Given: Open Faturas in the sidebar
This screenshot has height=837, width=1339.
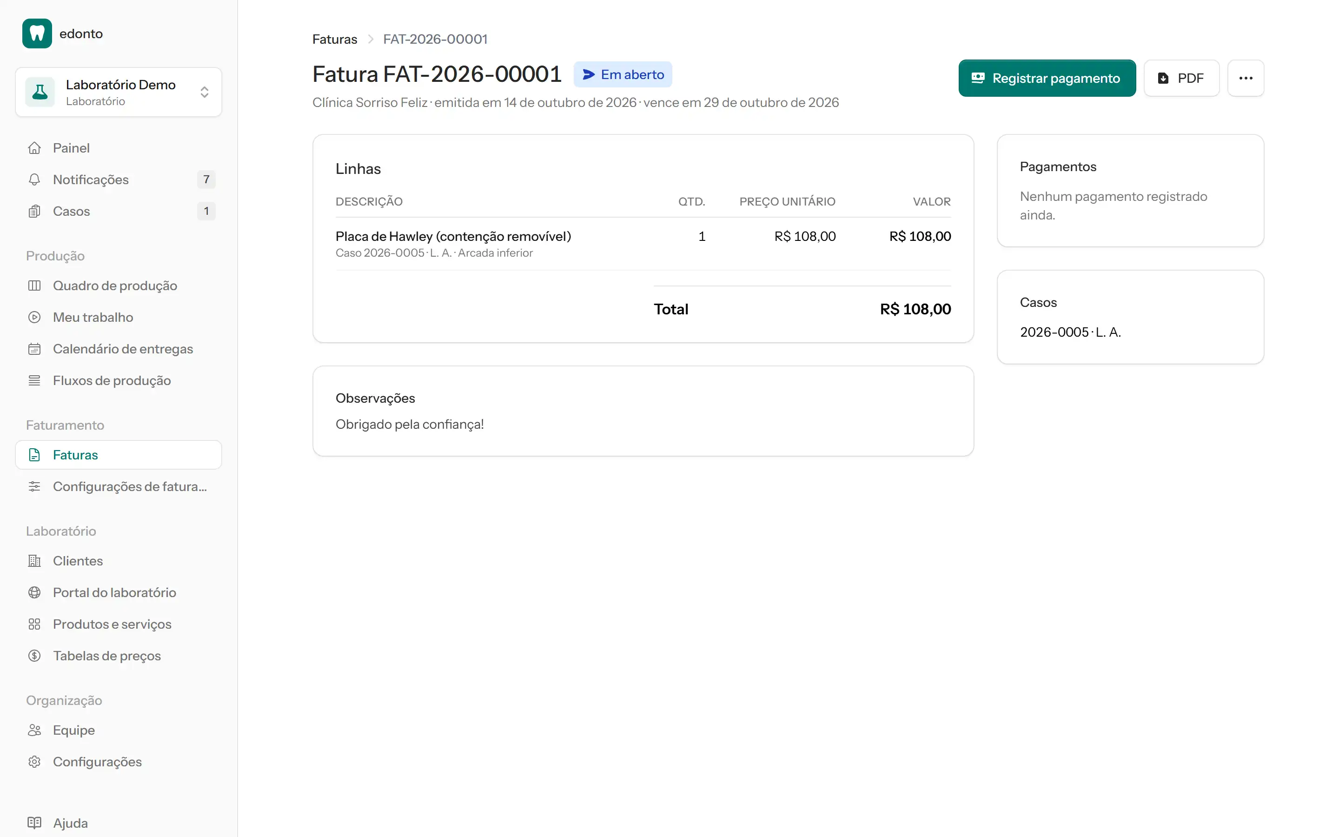Looking at the screenshot, I should [119, 455].
